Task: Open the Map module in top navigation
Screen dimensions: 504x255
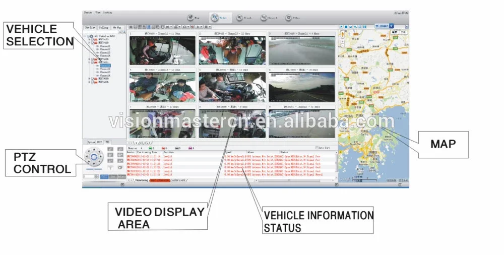Action: [x=194, y=18]
